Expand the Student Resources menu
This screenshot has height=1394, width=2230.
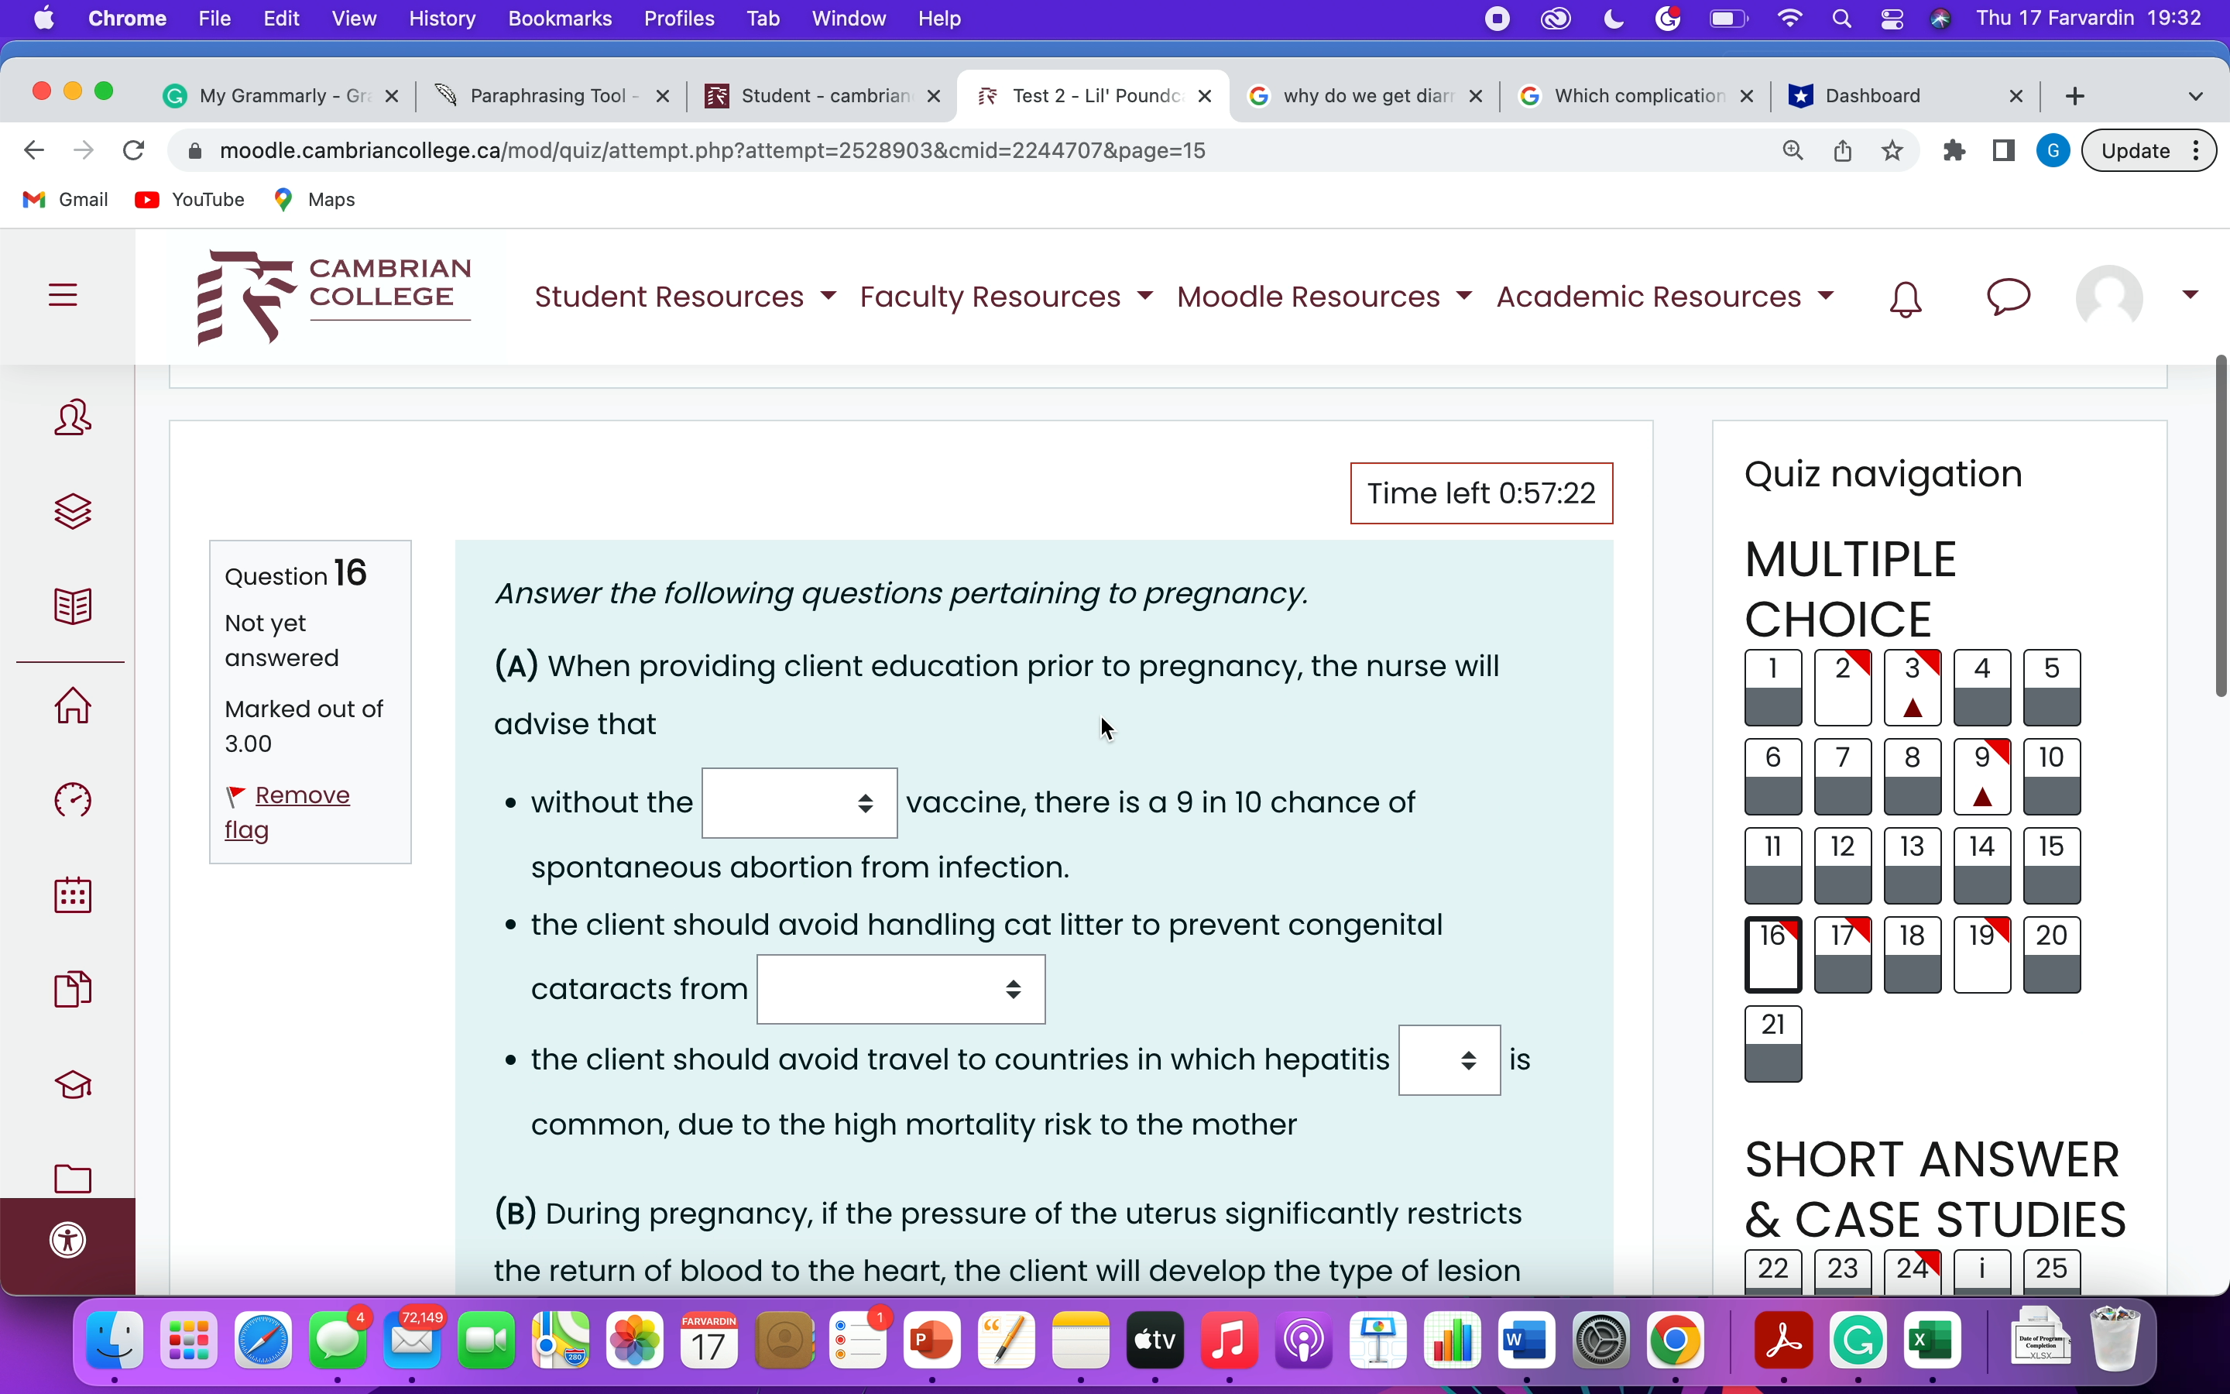pos(684,297)
